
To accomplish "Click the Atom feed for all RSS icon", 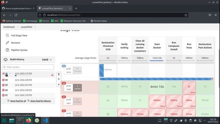I will click(x=9, y=101).
